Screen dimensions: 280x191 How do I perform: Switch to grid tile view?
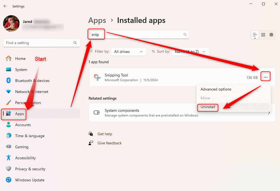[263, 35]
